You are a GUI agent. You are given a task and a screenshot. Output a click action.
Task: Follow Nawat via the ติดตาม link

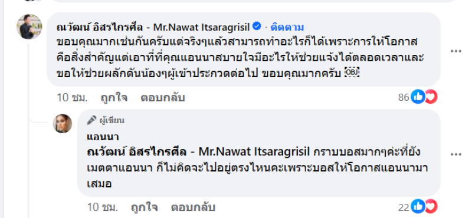pos(287,27)
